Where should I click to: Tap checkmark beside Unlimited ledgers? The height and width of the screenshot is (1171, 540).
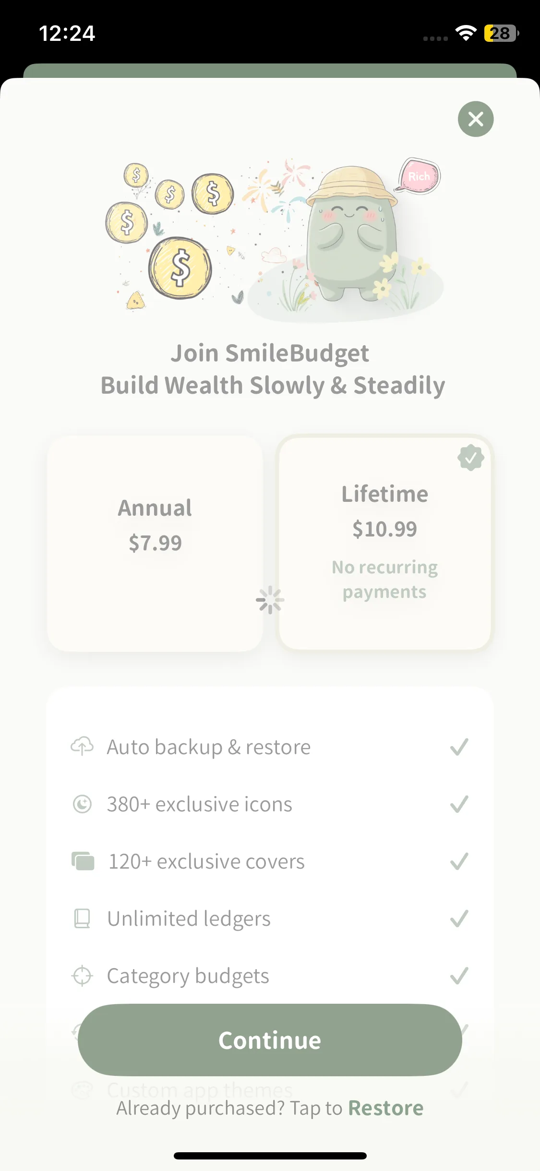click(x=459, y=919)
